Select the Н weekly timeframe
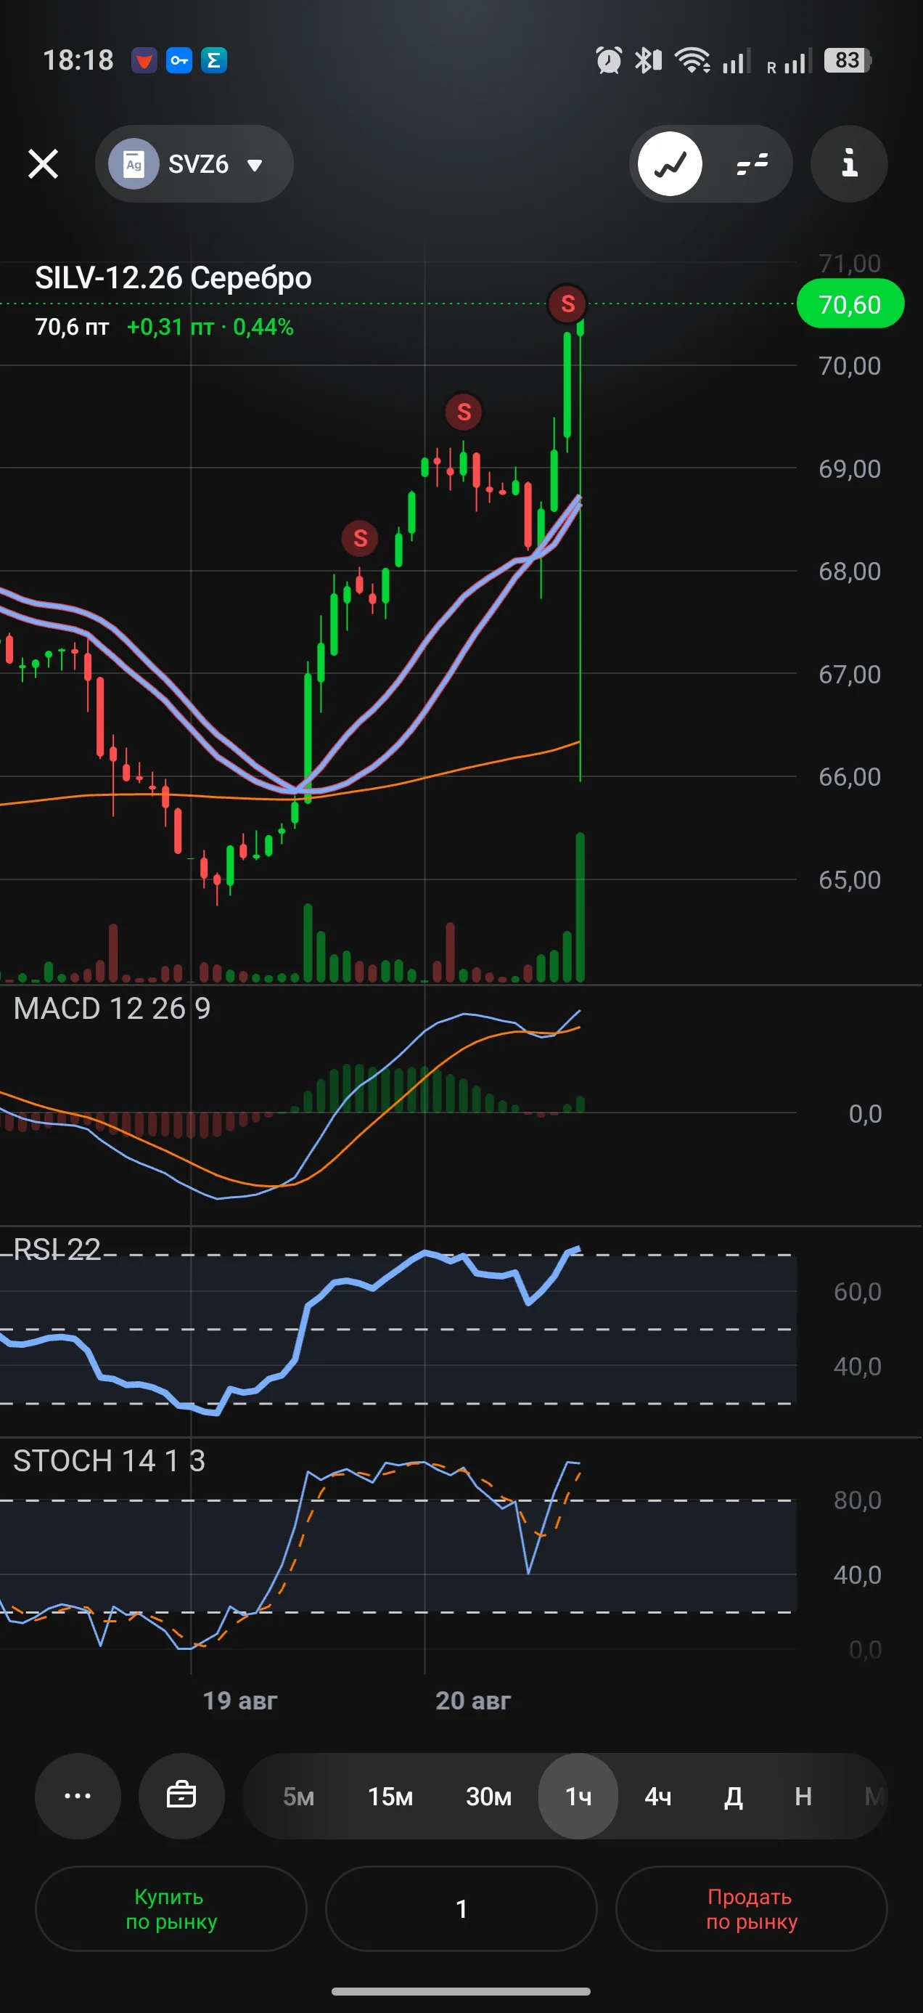 (x=803, y=1797)
